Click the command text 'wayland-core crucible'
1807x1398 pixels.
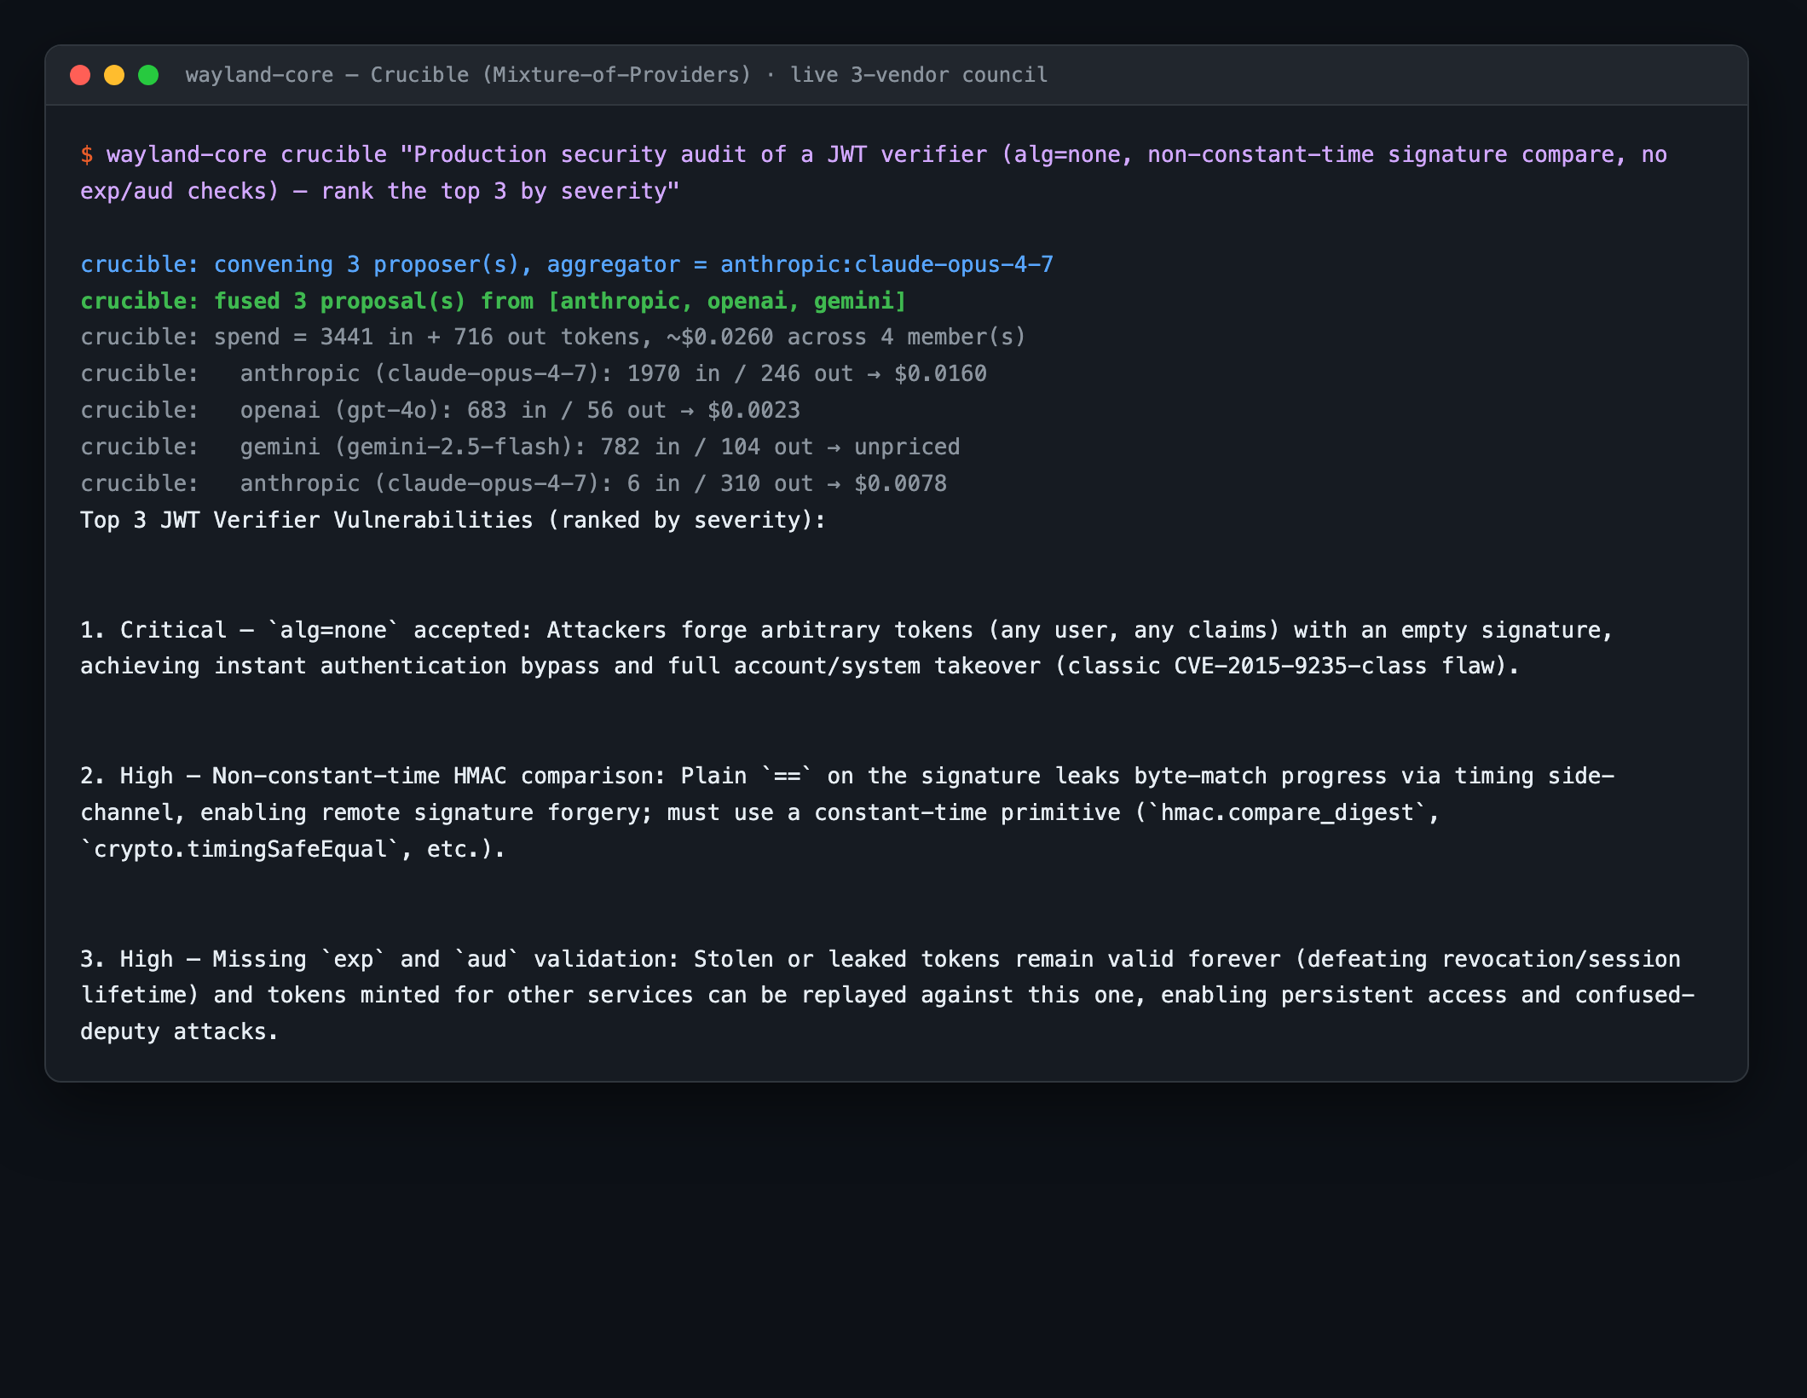tap(246, 155)
